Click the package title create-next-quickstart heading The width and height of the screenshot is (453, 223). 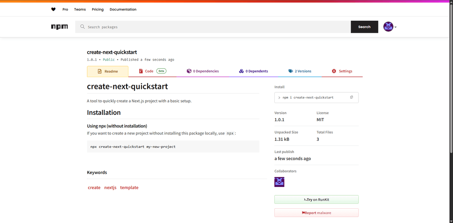(128, 87)
